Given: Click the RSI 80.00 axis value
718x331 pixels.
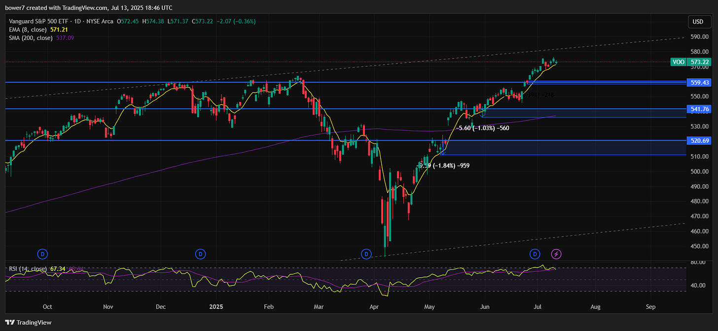Looking at the screenshot, I should [x=698, y=263].
